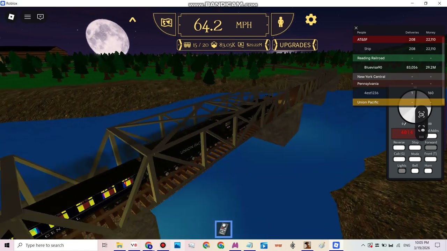This screenshot has height=251, width=447.
Task: Click the yellow character figure icon
Action: tap(281, 22)
